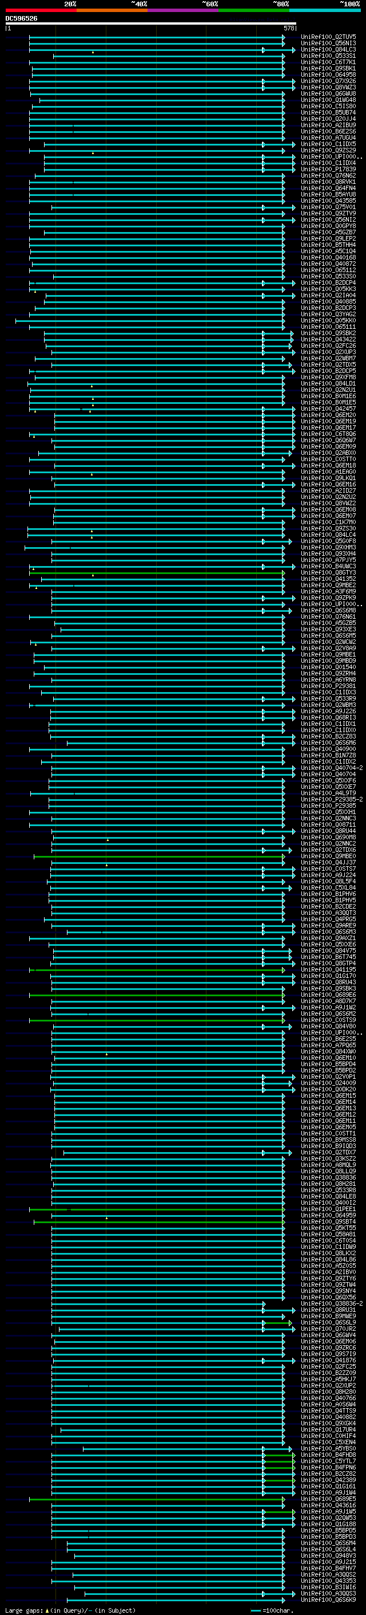Select label UniRef100_Q6GWU8
The image size is (366, 1615).
click(x=328, y=93)
